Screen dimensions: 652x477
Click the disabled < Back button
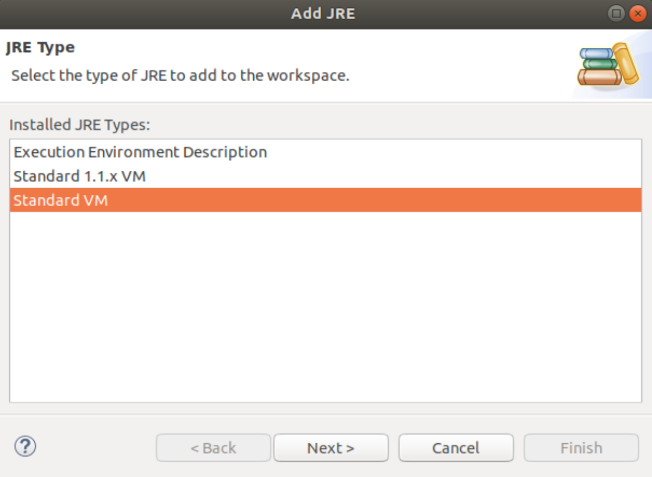coord(213,448)
